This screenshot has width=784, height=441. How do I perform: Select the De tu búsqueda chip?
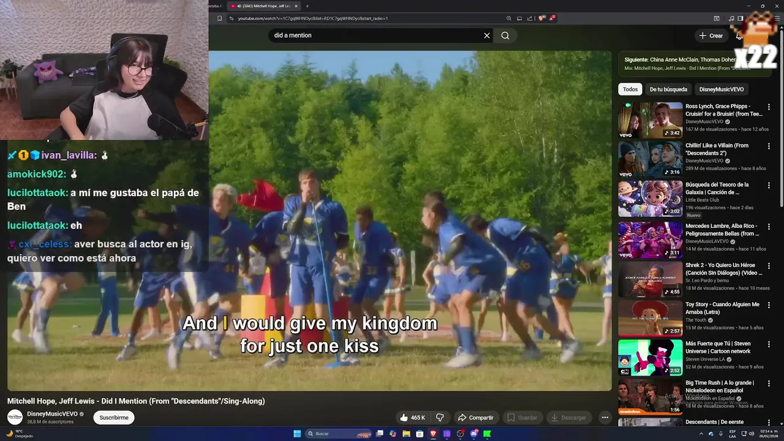pos(668,89)
